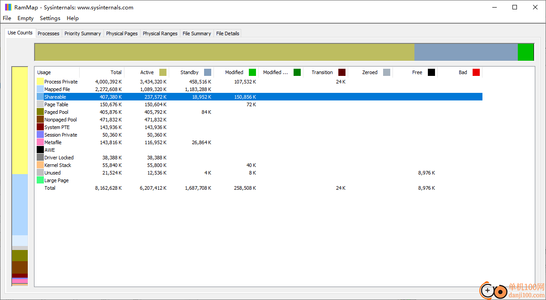The width and height of the screenshot is (546, 300).
Task: Click the green Modified segment of the top bar
Action: click(x=525, y=52)
